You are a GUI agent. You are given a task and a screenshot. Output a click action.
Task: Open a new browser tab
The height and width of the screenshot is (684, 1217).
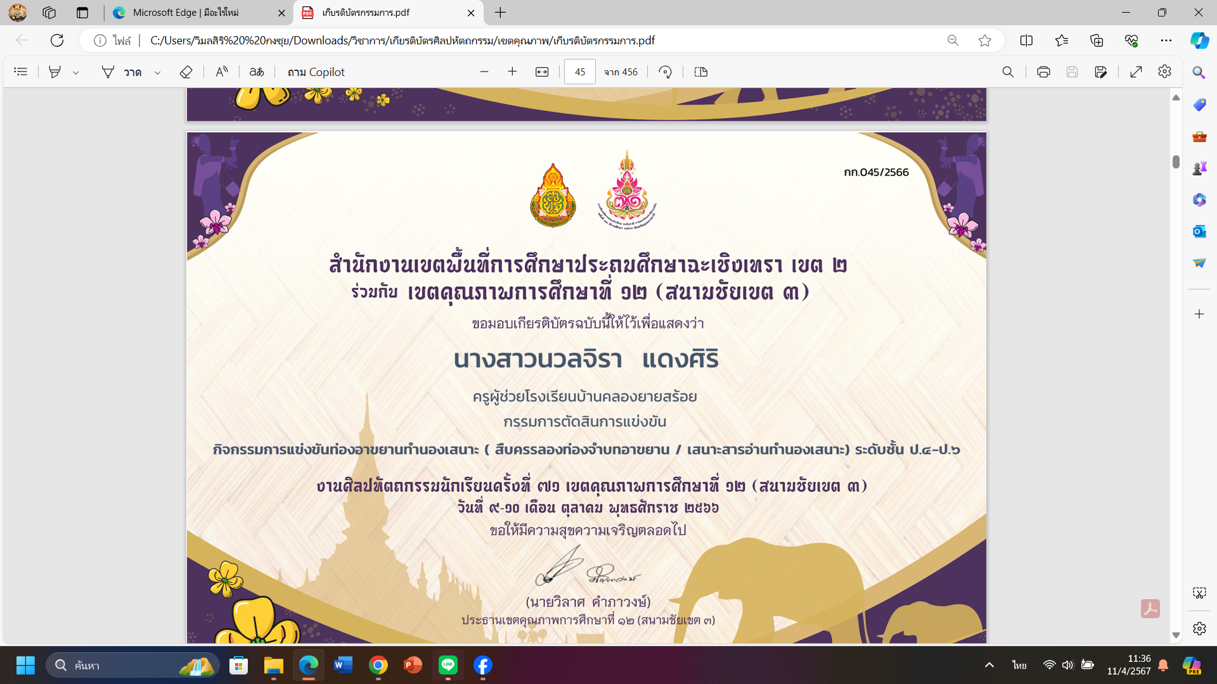pos(500,13)
